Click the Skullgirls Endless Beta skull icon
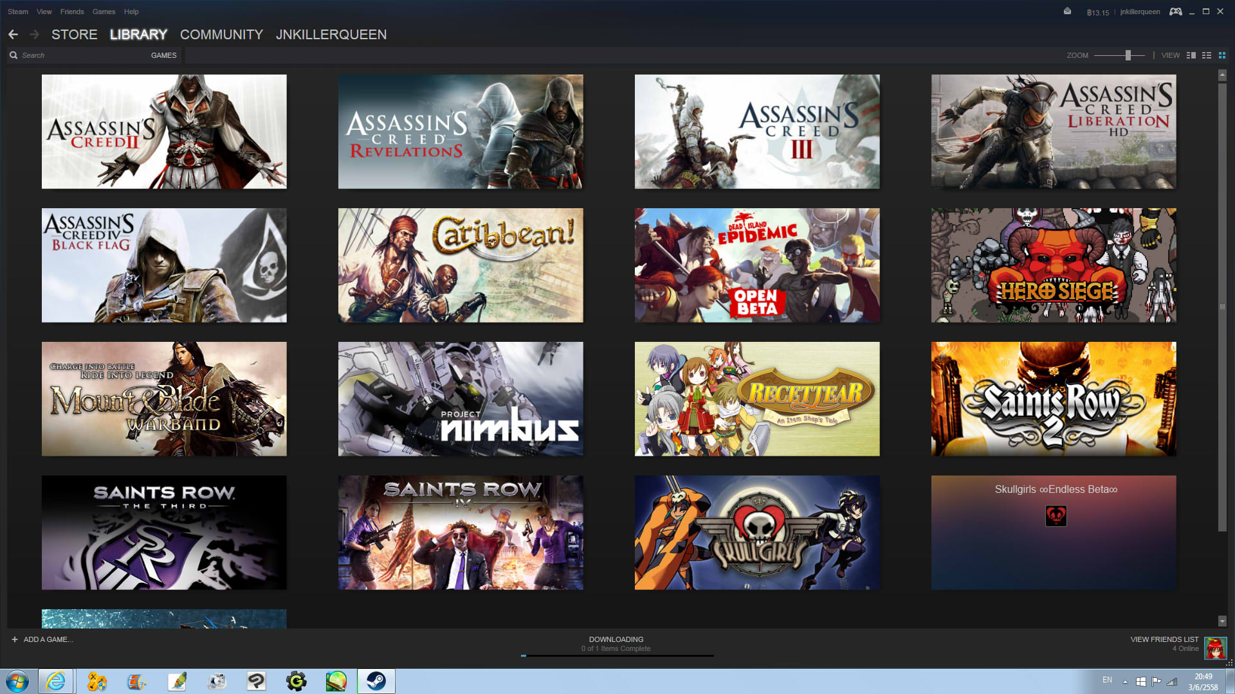The height and width of the screenshot is (694, 1235). point(1056,515)
